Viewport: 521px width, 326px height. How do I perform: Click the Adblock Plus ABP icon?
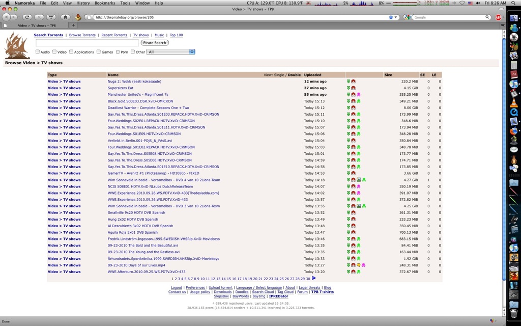pyautogui.click(x=498, y=17)
